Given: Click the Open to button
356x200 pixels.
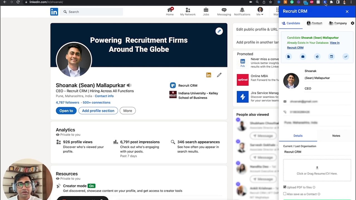Looking at the screenshot, I should [66, 111].
